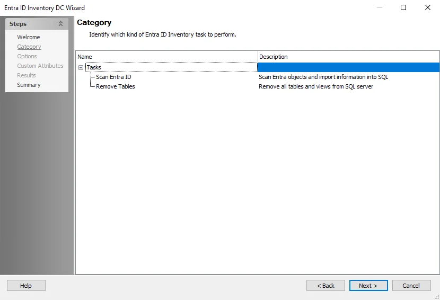Select the Remove Tables task
This screenshot has width=440, height=300.
coord(116,86)
